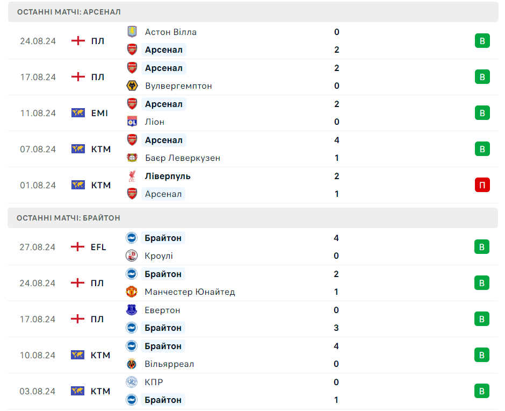This screenshot has height=411, width=505.
Task: Click the QPR club crest
Action: click(132, 382)
